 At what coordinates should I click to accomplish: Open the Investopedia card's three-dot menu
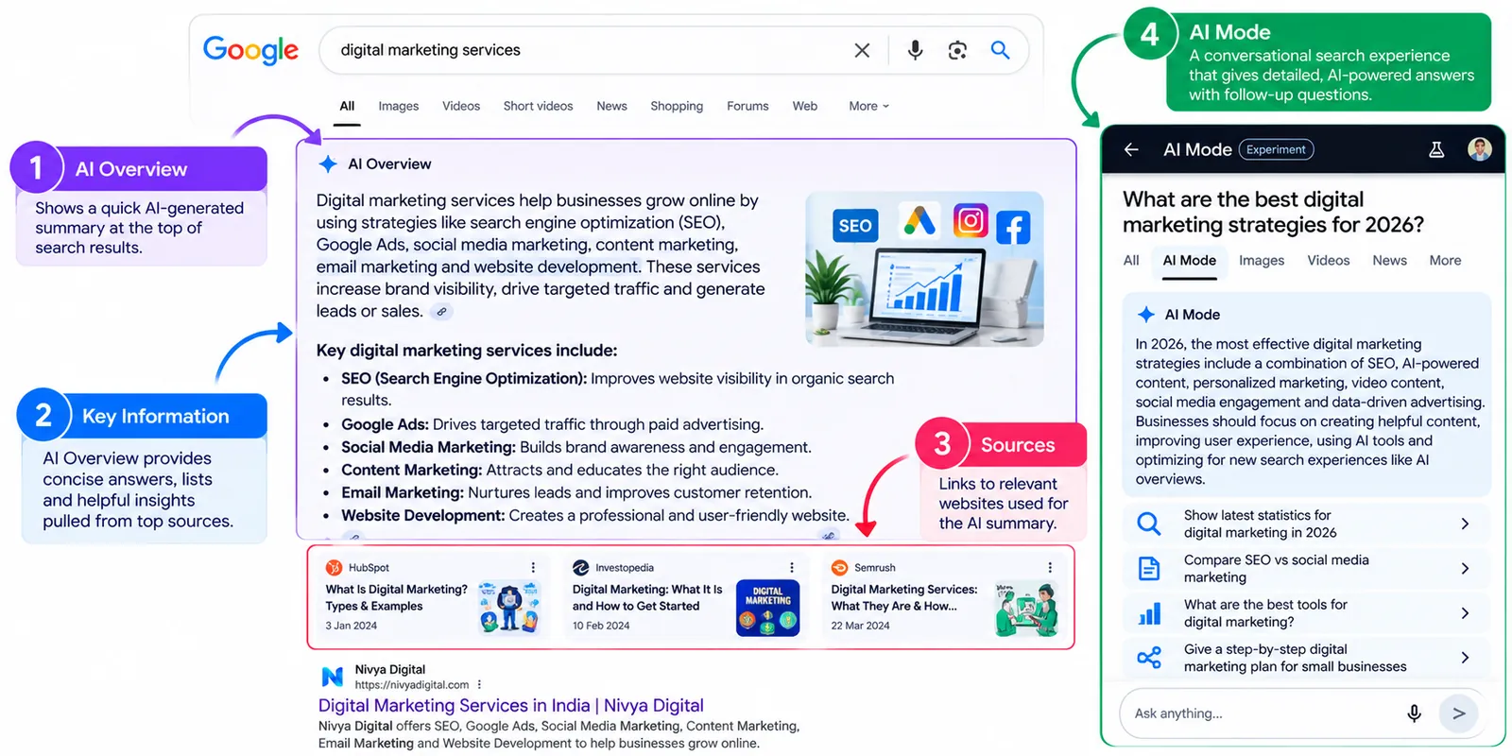point(792,567)
